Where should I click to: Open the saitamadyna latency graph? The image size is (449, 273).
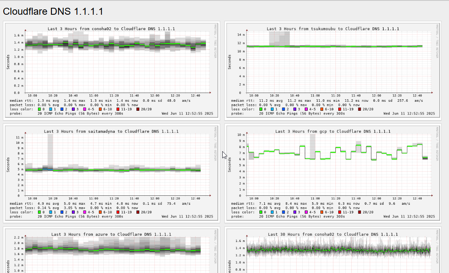pos(112,163)
